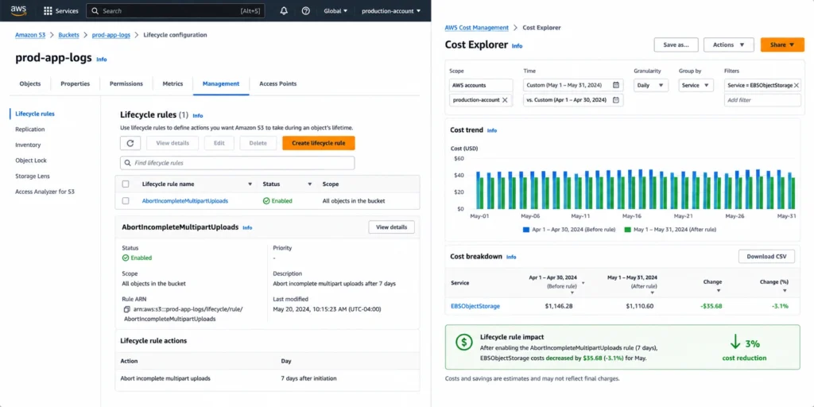The image size is (814, 407).
Task: Click the Create lifecycle rule button
Action: (x=319, y=143)
